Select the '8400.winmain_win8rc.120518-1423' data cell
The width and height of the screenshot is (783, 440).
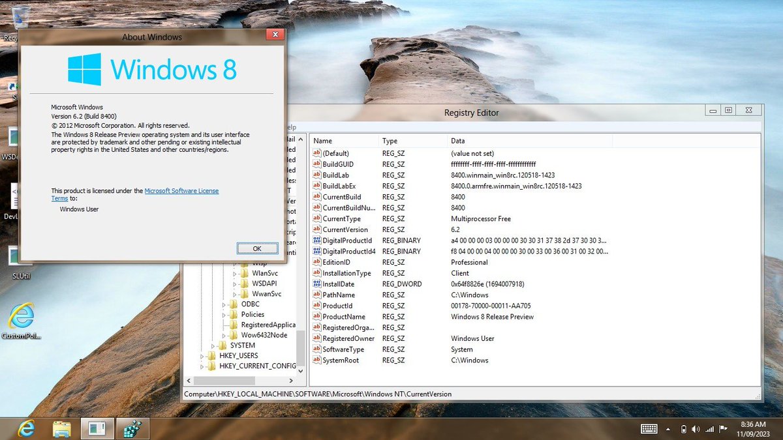[x=503, y=175]
